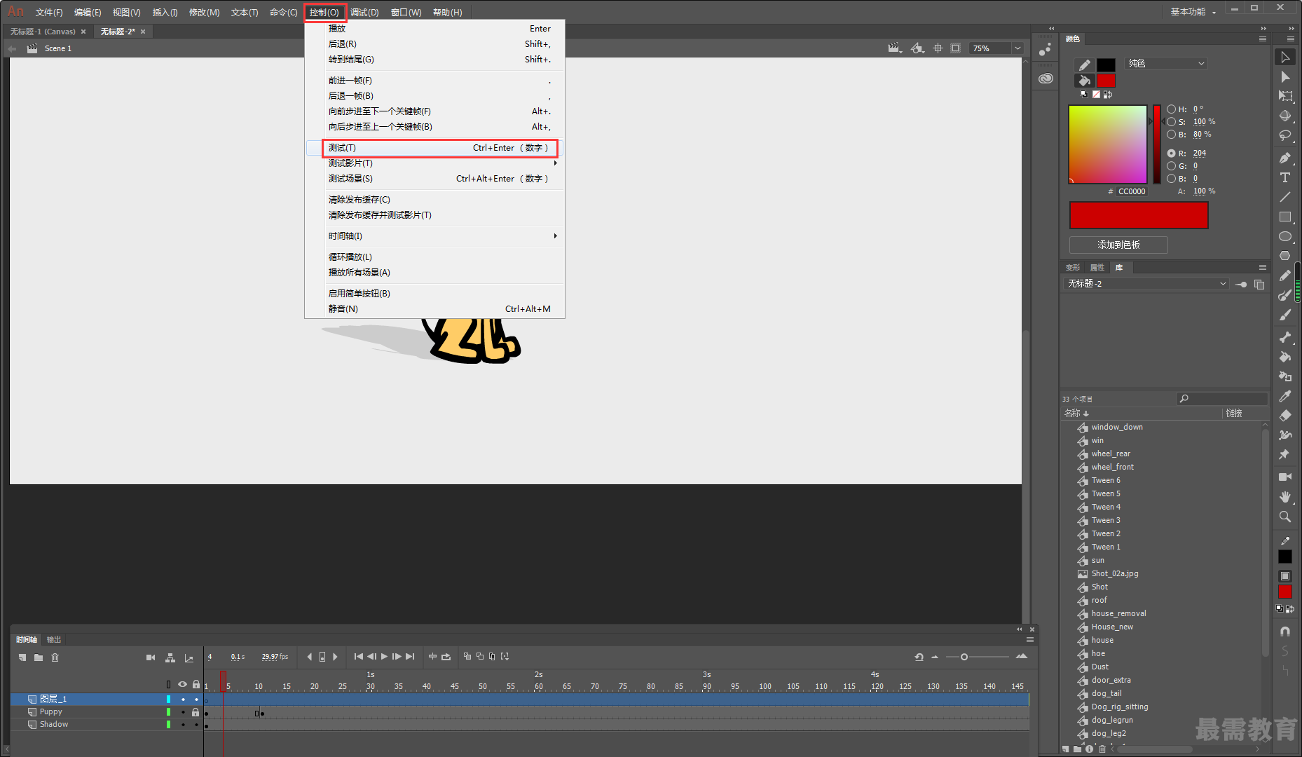Open the color panel options menu
This screenshot has height=757, width=1302.
coord(1263,39)
